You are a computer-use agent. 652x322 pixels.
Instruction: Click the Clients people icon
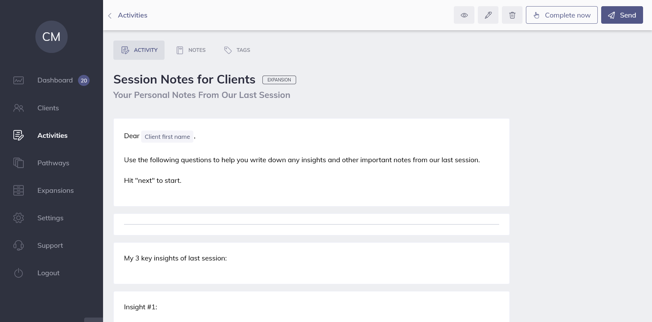coord(19,108)
